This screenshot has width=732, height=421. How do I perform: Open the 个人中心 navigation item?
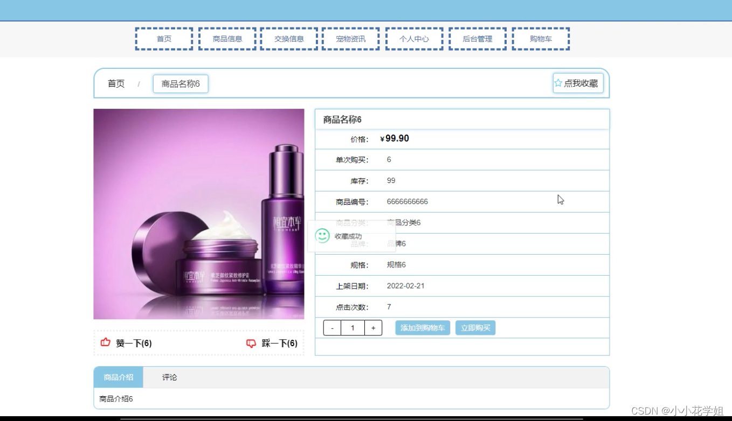(413, 38)
